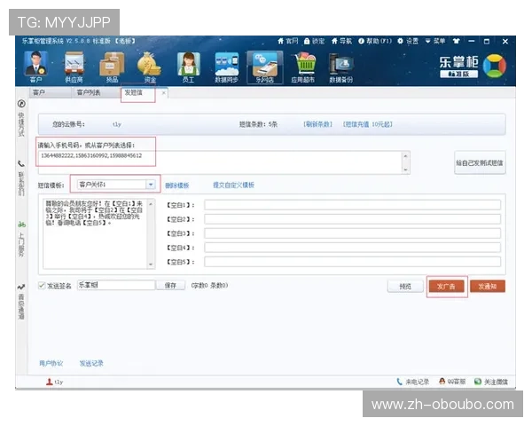Open the 乐网店 online shop icon
532x426 pixels.
click(264, 67)
